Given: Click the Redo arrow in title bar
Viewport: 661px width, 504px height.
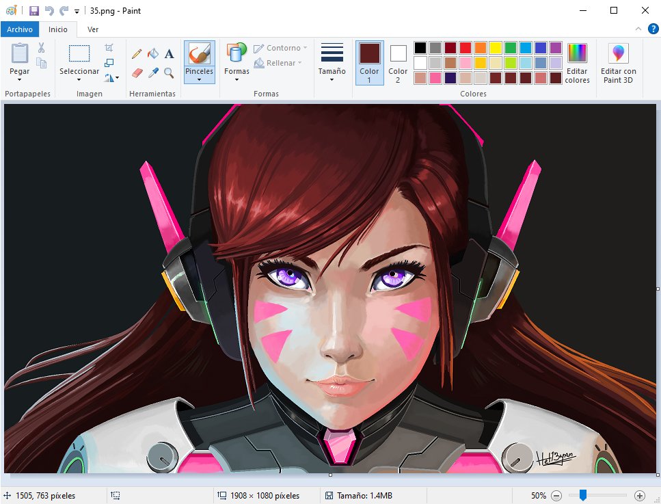Looking at the screenshot, I should coord(64,10).
